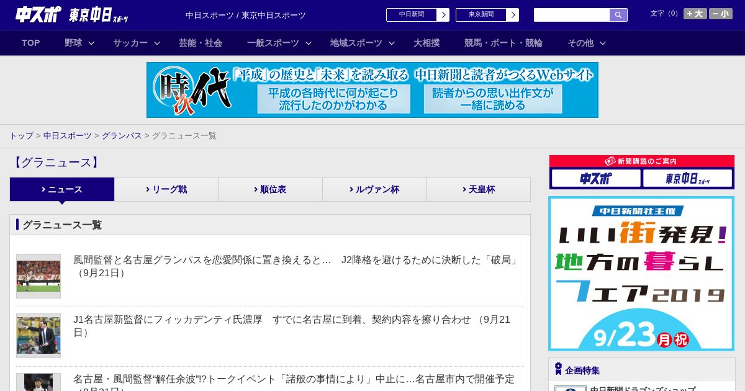Select the ルヴァン杯 tab
The width and height of the screenshot is (745, 391).
[374, 189]
